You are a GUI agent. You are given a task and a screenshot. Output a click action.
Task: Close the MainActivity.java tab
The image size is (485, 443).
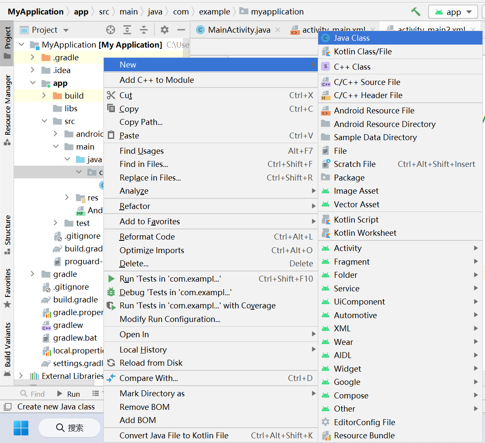click(278, 30)
